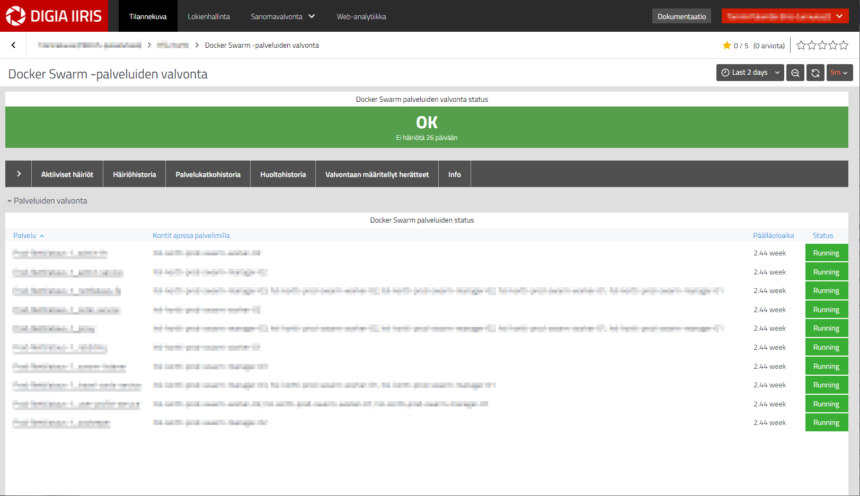
Task: Switch to Palvelukatkohistoria tab
Action: coord(208,174)
